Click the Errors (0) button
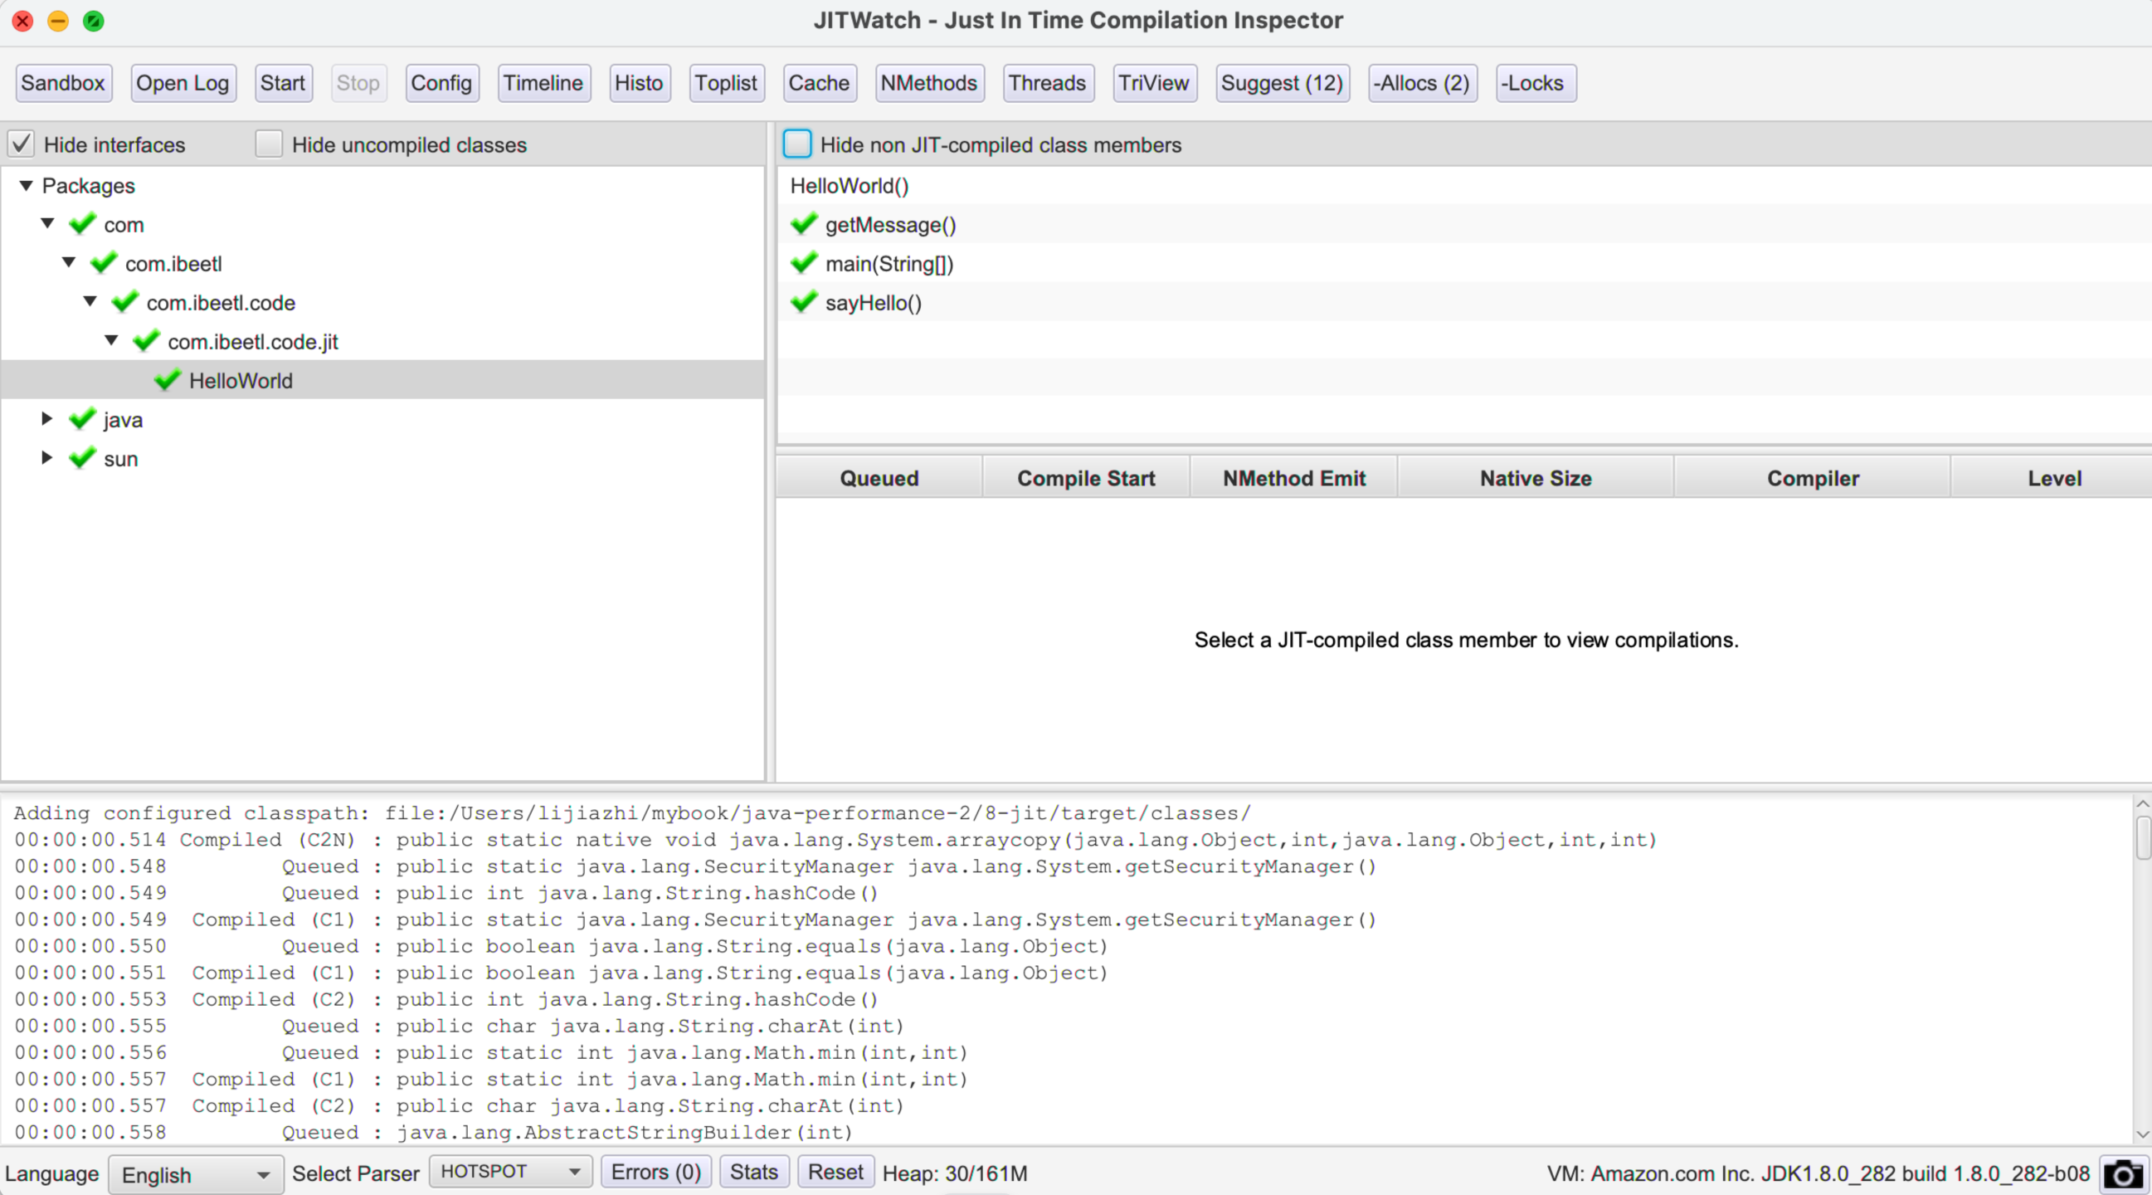2152x1195 pixels. pyautogui.click(x=656, y=1173)
